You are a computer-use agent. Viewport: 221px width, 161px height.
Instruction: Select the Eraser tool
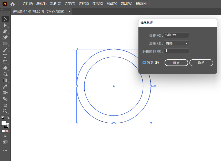(5, 68)
